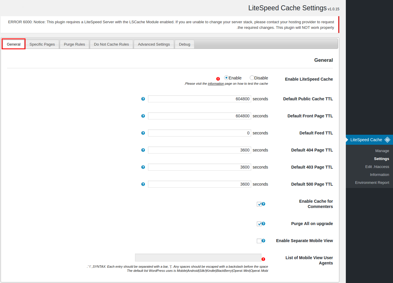Click the 'Enable LiteSpeed Cache' label
Viewport: 393px width, 283px height.
[309, 79]
